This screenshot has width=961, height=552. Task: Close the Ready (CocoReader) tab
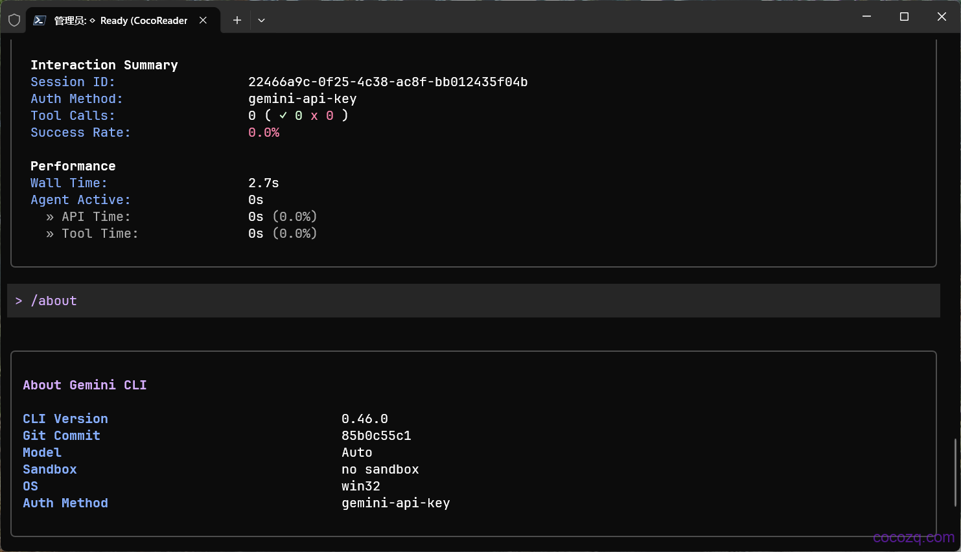203,20
